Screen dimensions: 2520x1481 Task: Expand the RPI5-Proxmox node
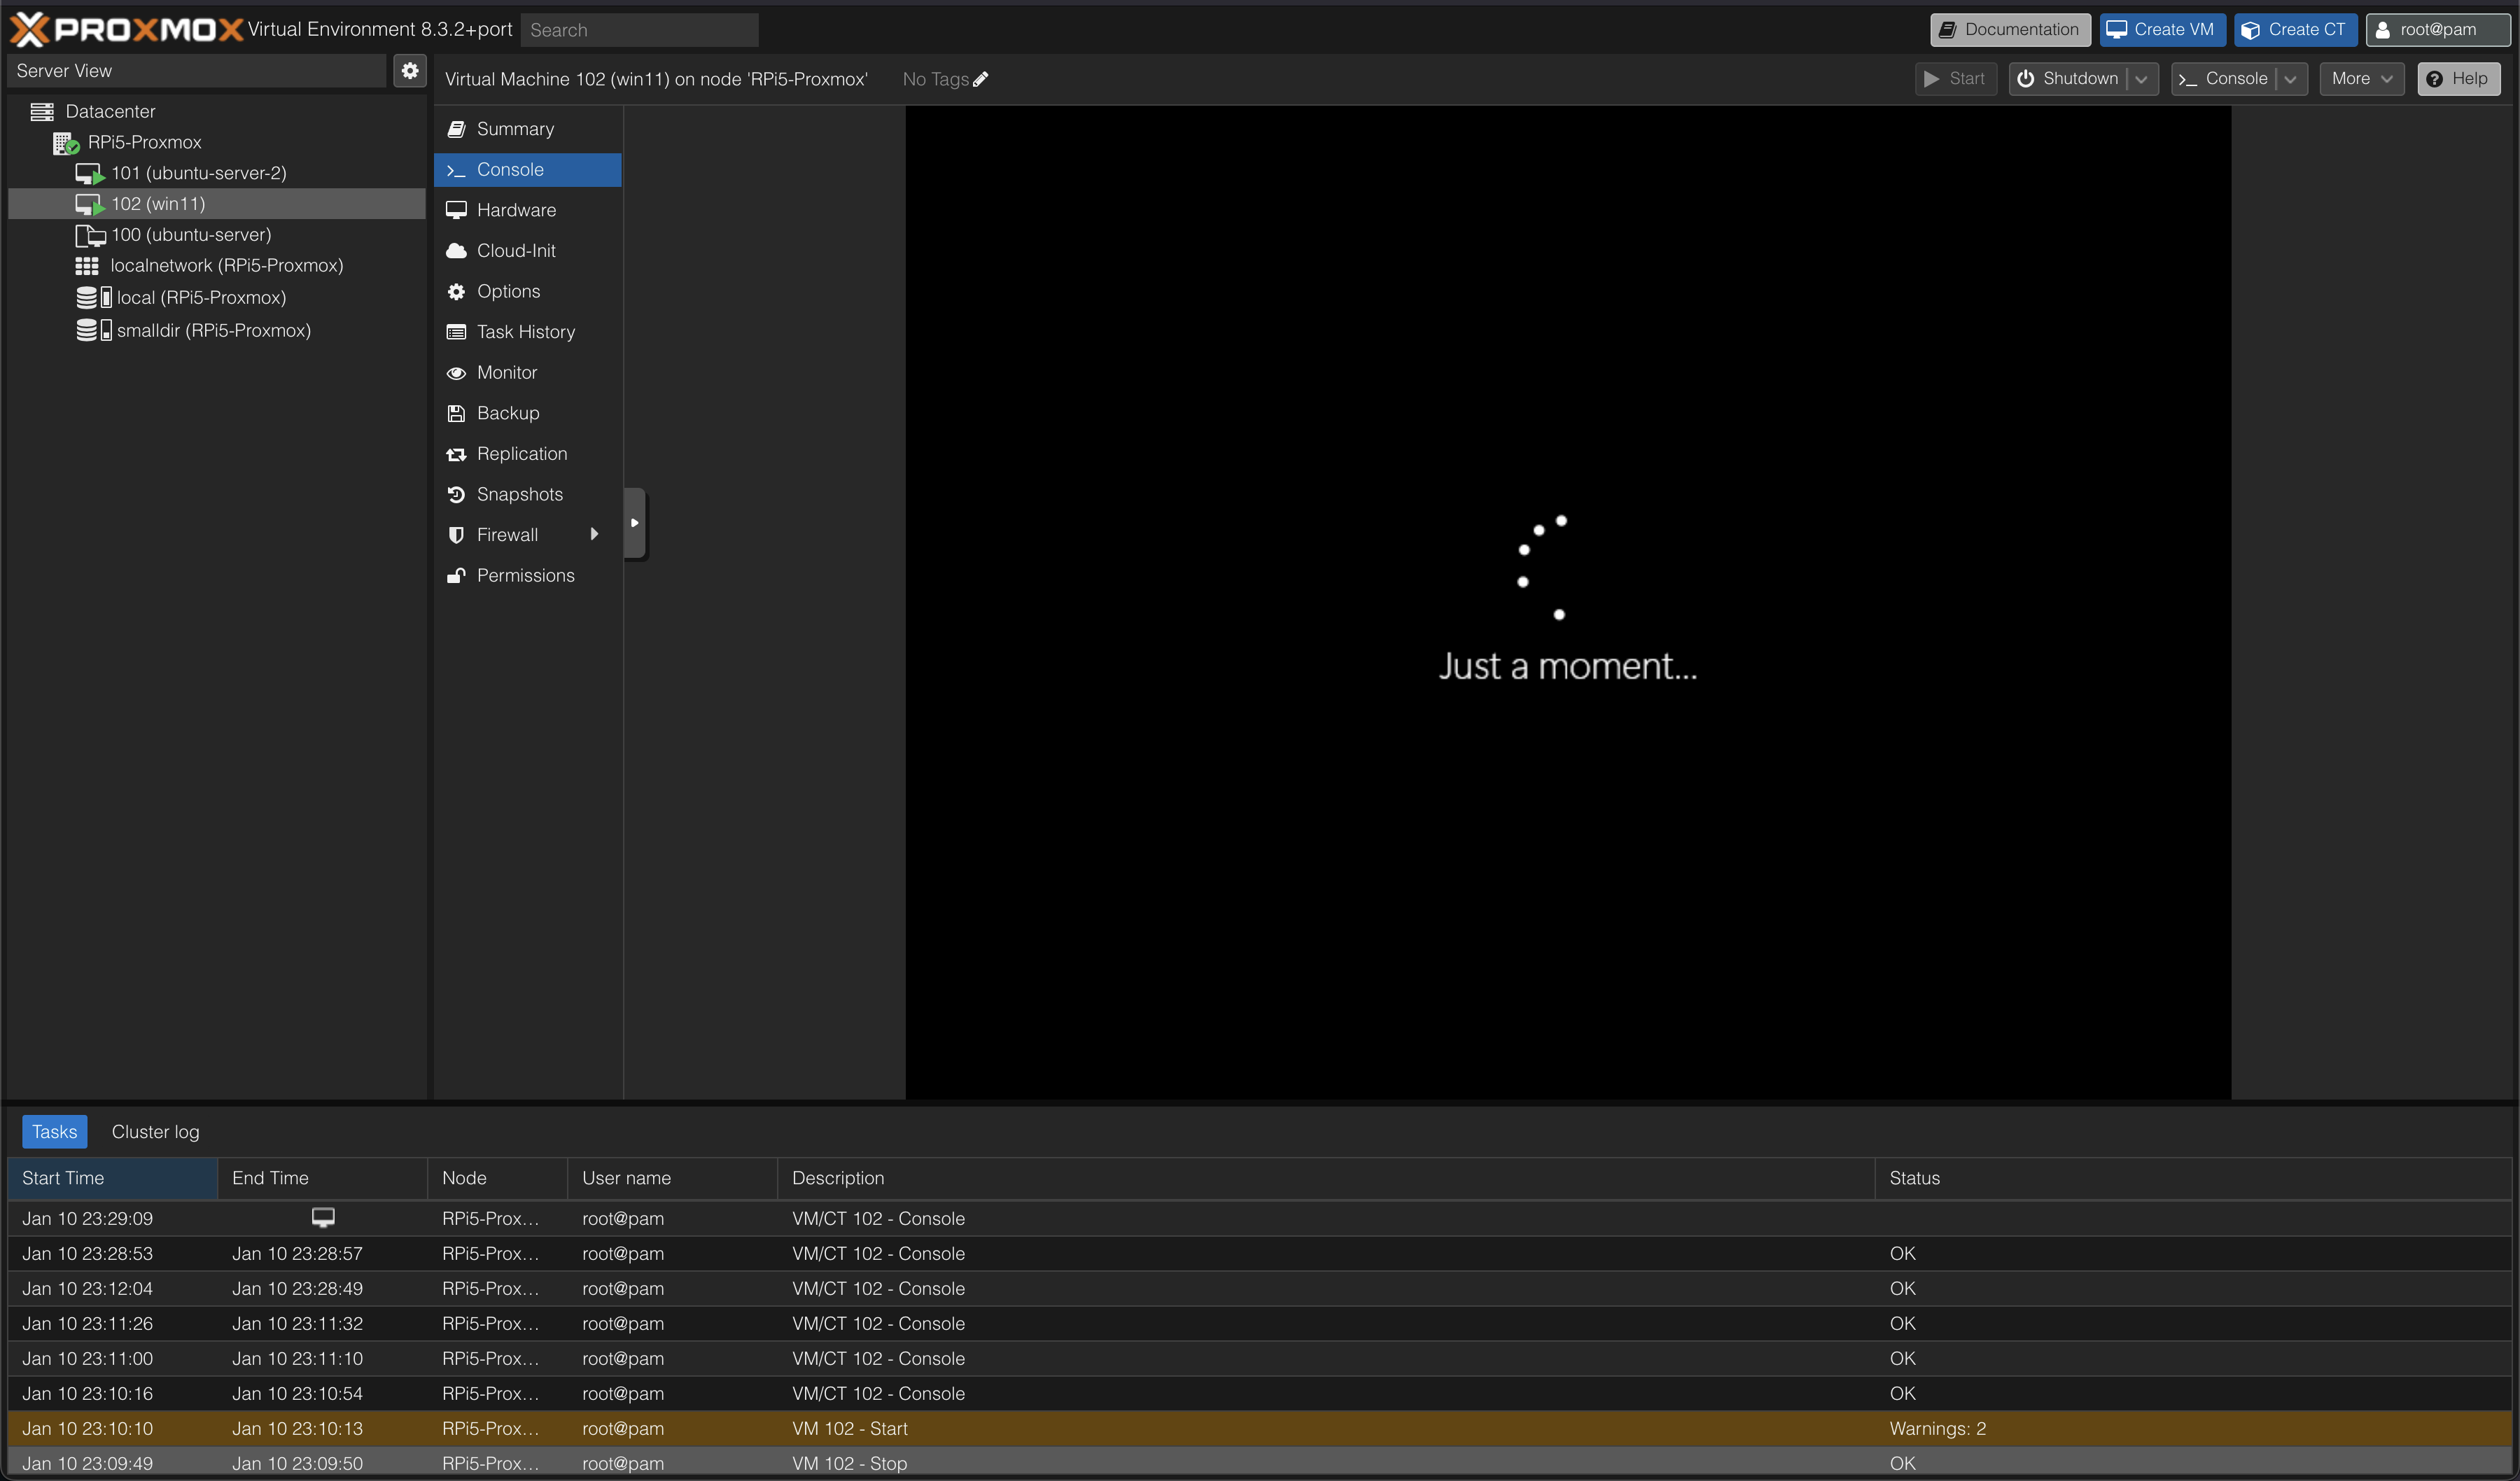tap(37, 141)
